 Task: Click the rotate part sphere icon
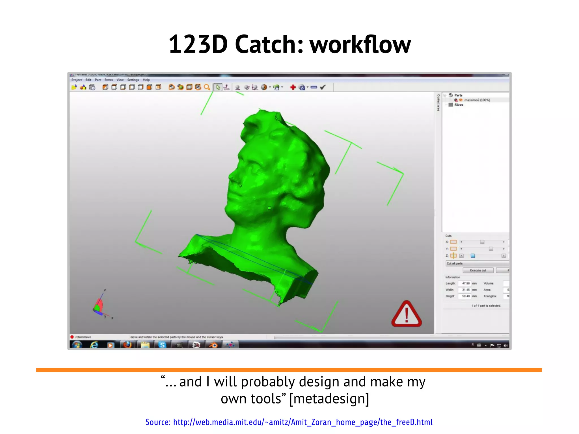coord(247,88)
